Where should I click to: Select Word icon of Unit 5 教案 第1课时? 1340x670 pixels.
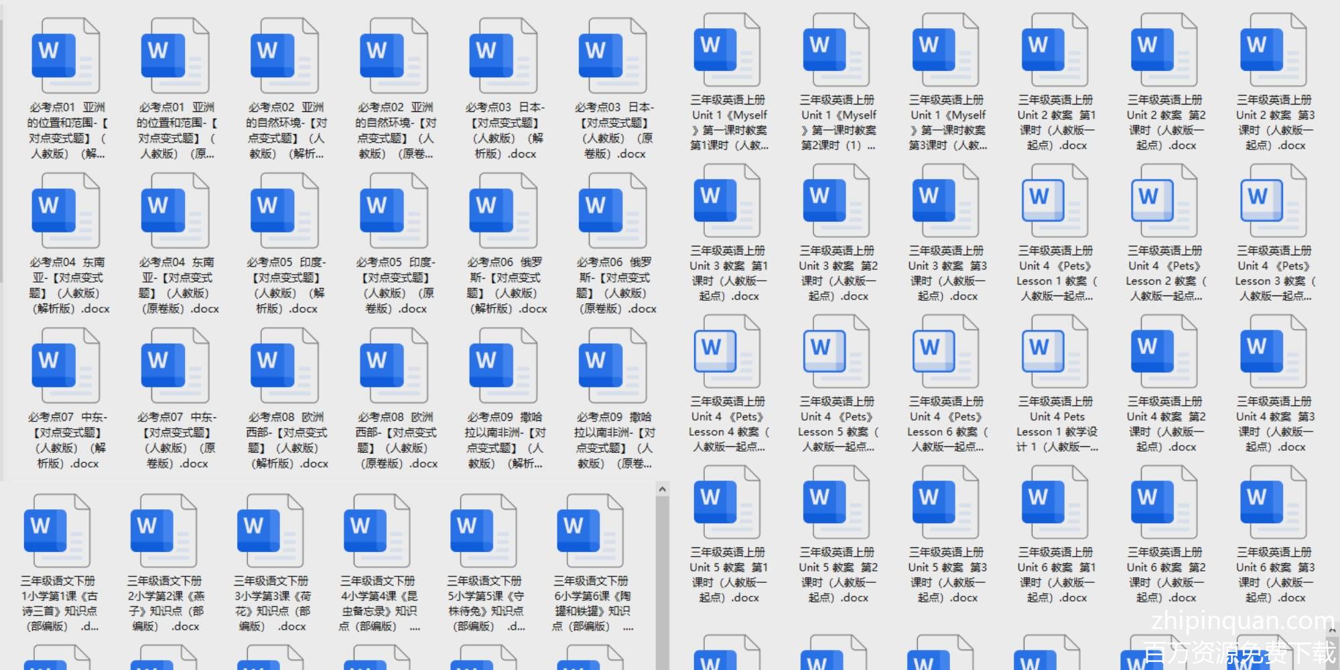pyautogui.click(x=728, y=503)
